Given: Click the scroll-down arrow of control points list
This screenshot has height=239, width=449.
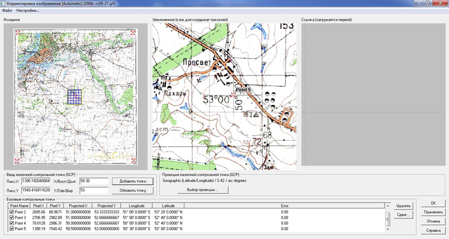Looking at the screenshot, I should pos(388,229).
